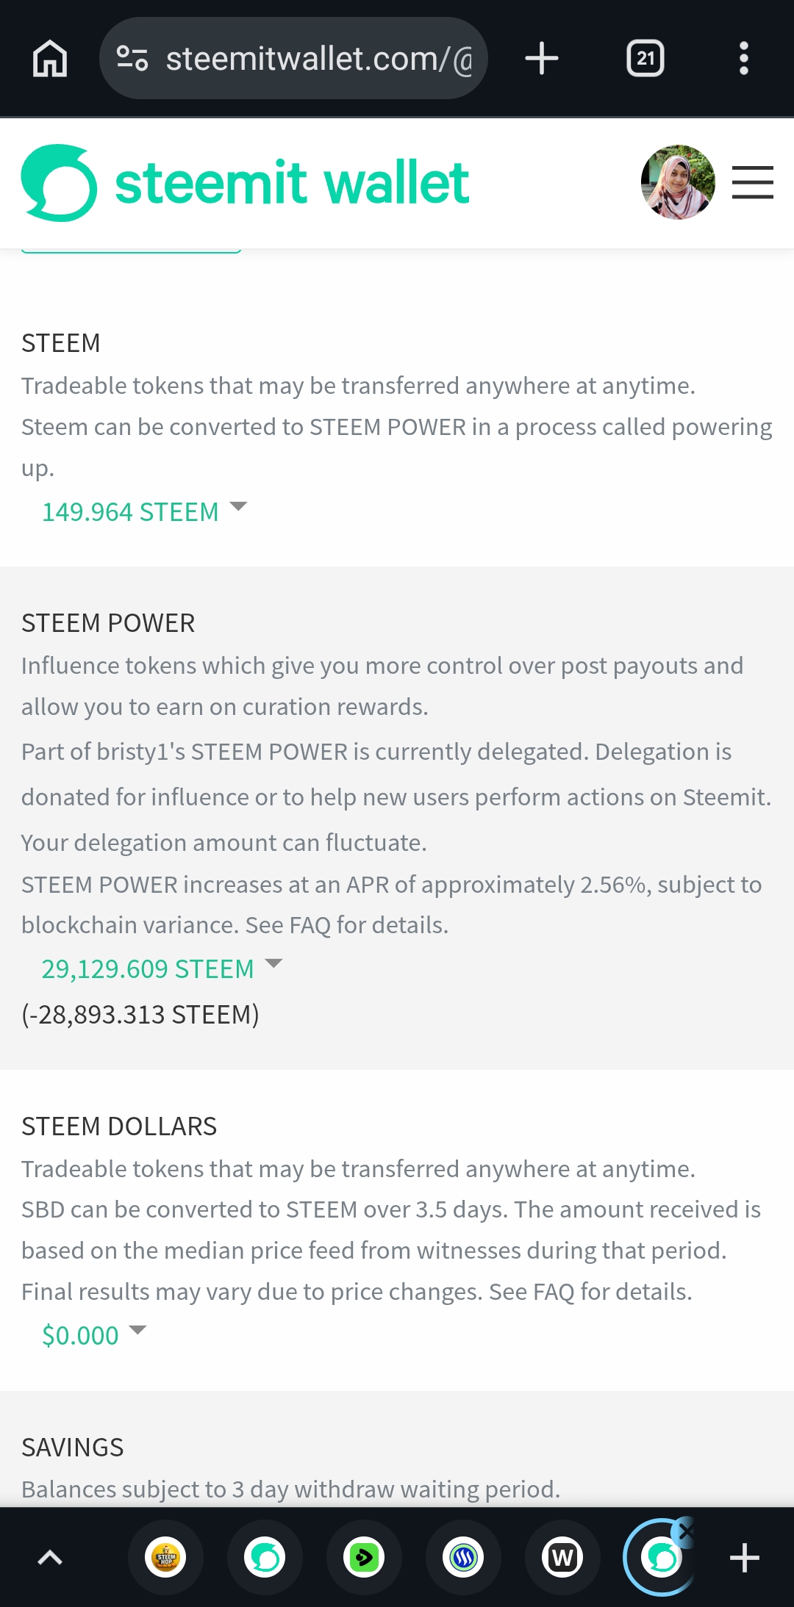Switch to the first green Steemit tab

click(x=265, y=1557)
